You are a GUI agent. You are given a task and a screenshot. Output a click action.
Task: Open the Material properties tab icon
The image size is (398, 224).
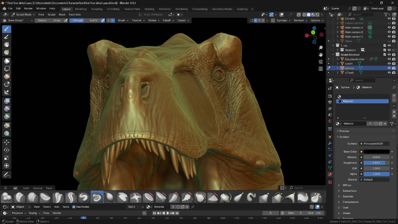(x=330, y=174)
